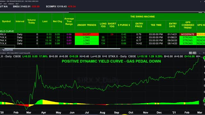Viewport: 205px width, 115px height.
Task: Minimize the Chart Analysis window
Action: [x=200, y=53]
